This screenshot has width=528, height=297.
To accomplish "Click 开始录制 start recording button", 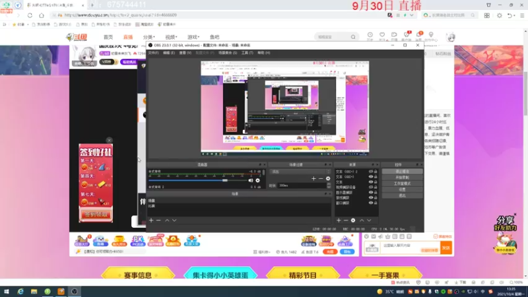I will point(402,178).
